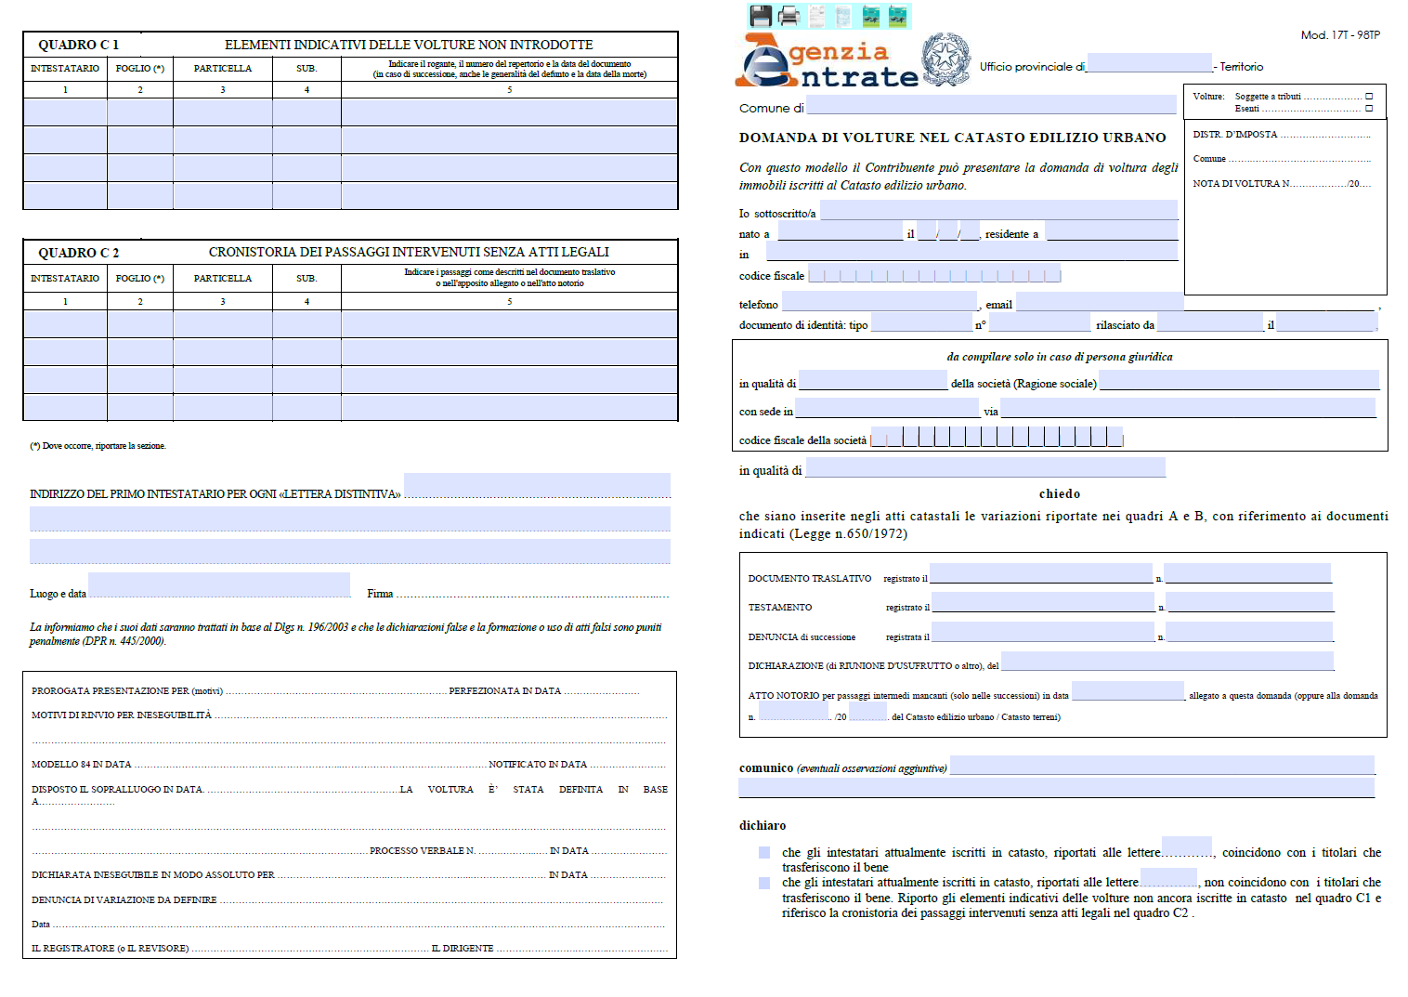Viewport: 1408px width, 997px height.
Task: Click the 'della società (Ragione sociale)' field
Action: 1239,380
